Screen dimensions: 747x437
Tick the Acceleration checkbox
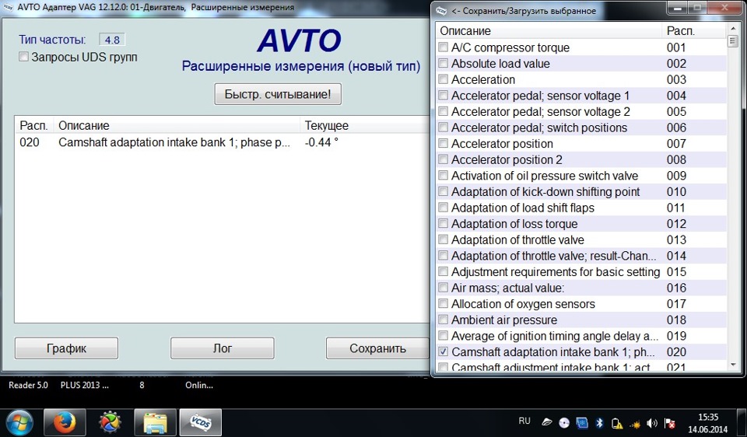click(x=443, y=79)
